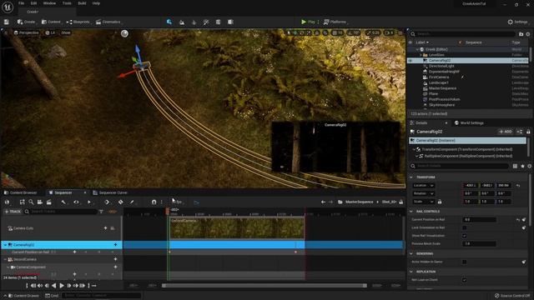Click the SecondCamera camera cut thumbnail
The width and height of the screenshot is (534, 300).
tap(237, 227)
